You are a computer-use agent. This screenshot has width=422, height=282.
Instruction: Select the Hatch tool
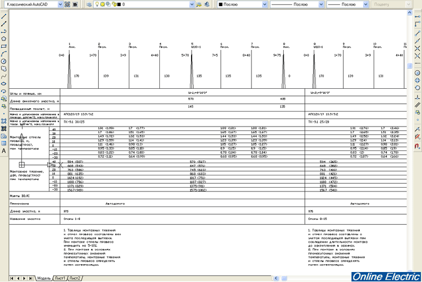tap(4, 121)
